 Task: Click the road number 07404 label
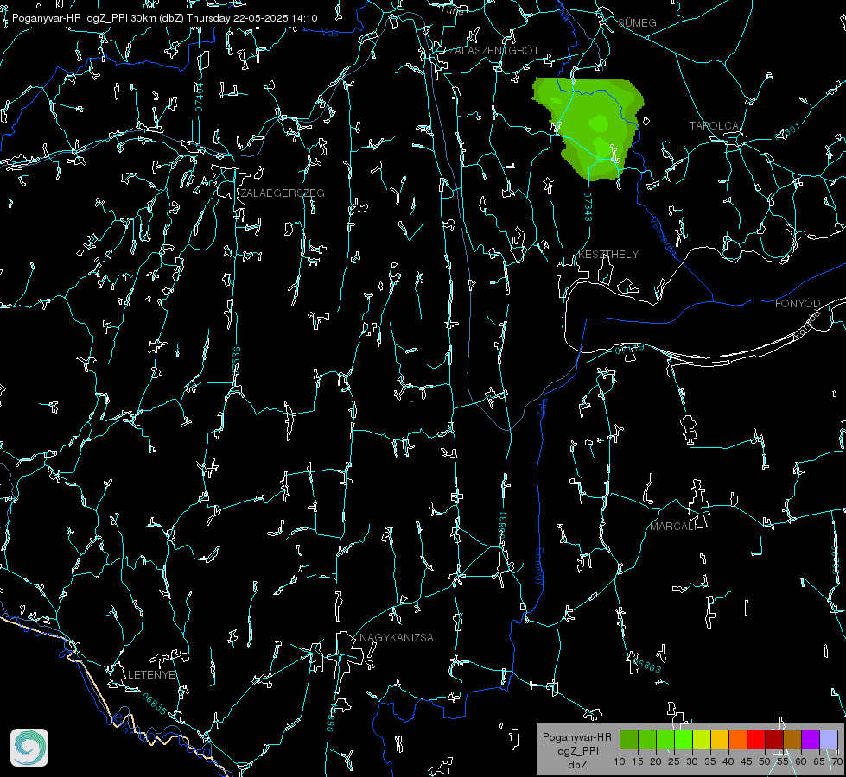click(x=200, y=97)
